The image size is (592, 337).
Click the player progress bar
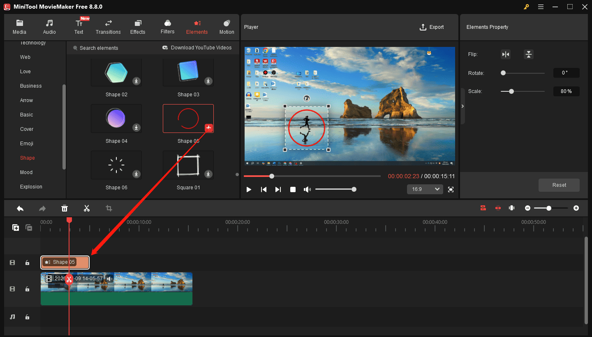click(x=312, y=176)
